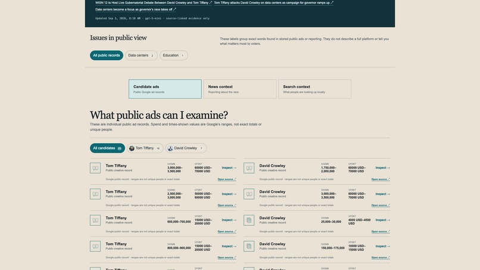Inspect David Crowley 25,000–30,000 ad record
480x270 pixels.
(383, 220)
